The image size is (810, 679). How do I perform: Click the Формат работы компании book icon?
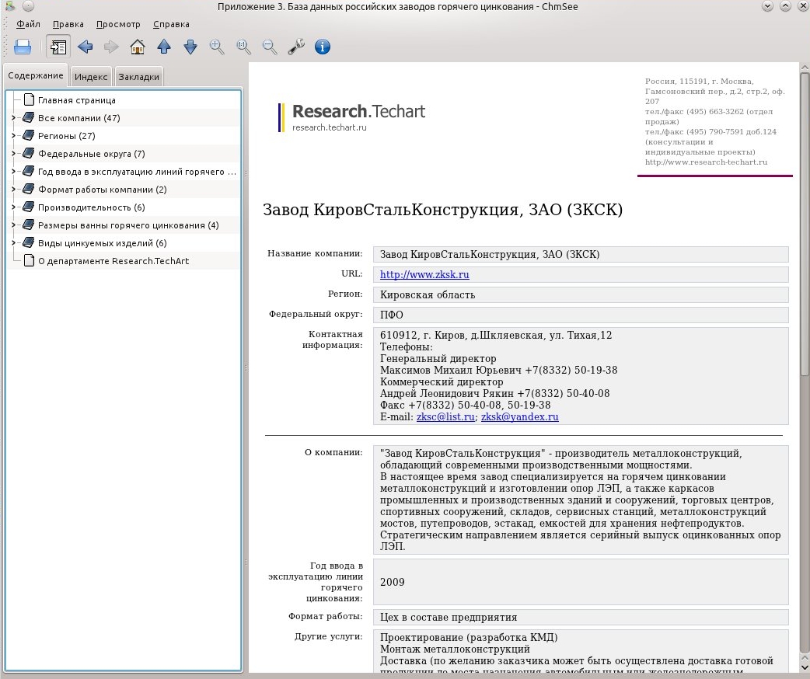coord(29,189)
